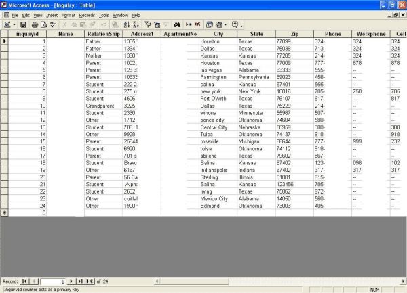The height and width of the screenshot is (293, 407).
Task: Click the table control icon beside File
Action: (x=7, y=15)
